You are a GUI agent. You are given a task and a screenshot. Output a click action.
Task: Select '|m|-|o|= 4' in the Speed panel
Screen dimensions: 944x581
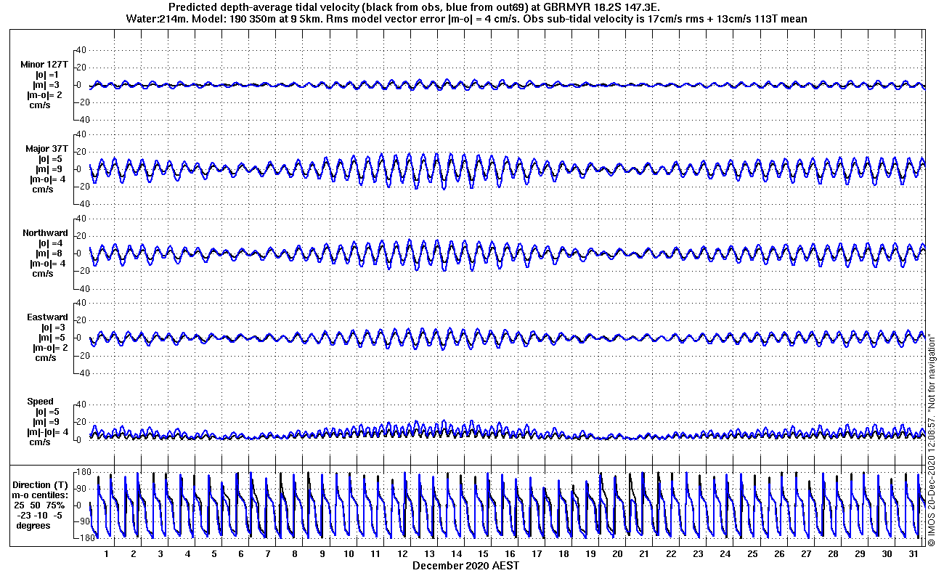point(46,432)
